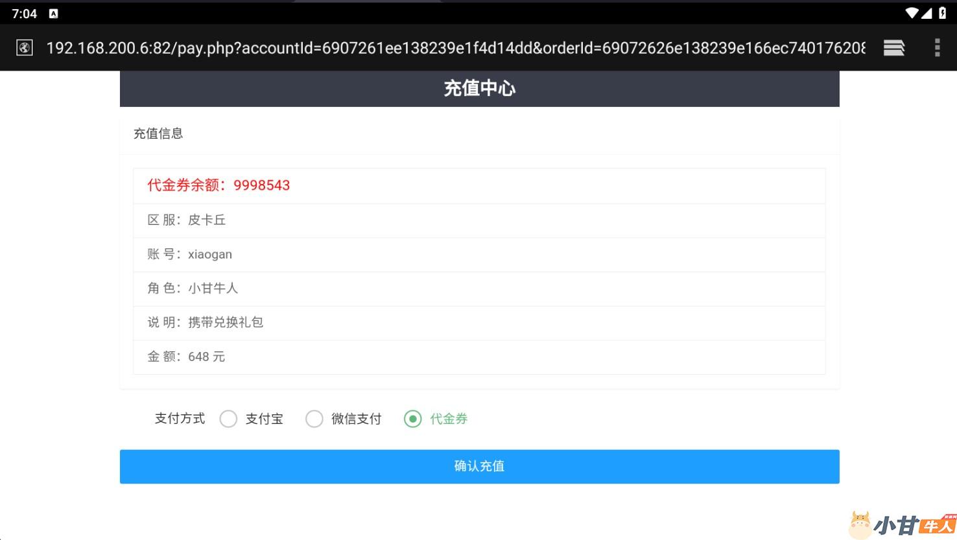Image resolution: width=957 pixels, height=540 pixels.
Task: Tap the Wi-Fi signal status icon
Action: [x=912, y=13]
